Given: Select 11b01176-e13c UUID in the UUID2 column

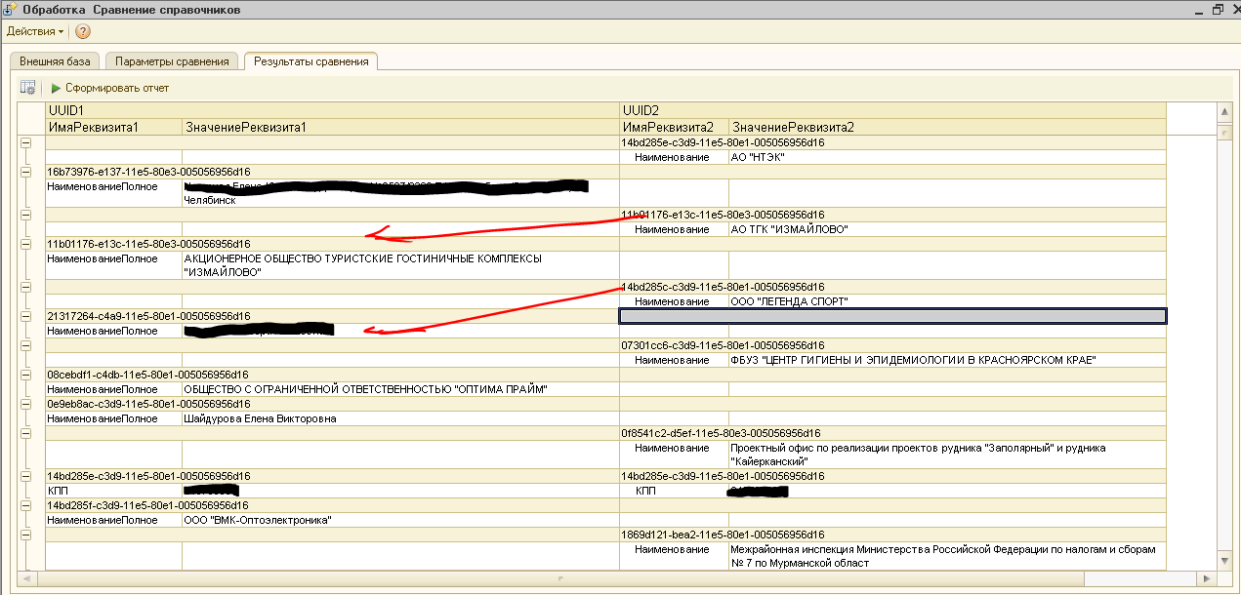Looking at the screenshot, I should pos(892,215).
